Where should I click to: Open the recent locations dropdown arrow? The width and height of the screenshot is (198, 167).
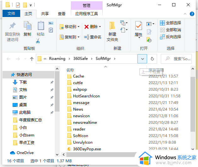click(25, 59)
